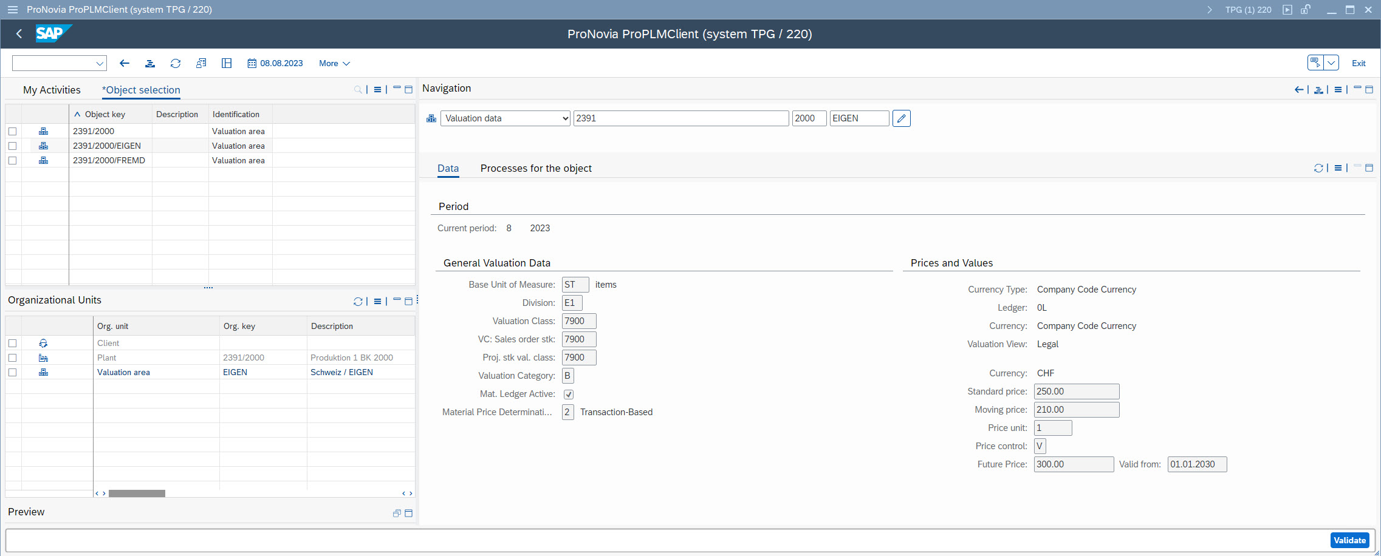1381x556 pixels.
Task: Open the Valuation data object type dropdown
Action: (x=505, y=118)
